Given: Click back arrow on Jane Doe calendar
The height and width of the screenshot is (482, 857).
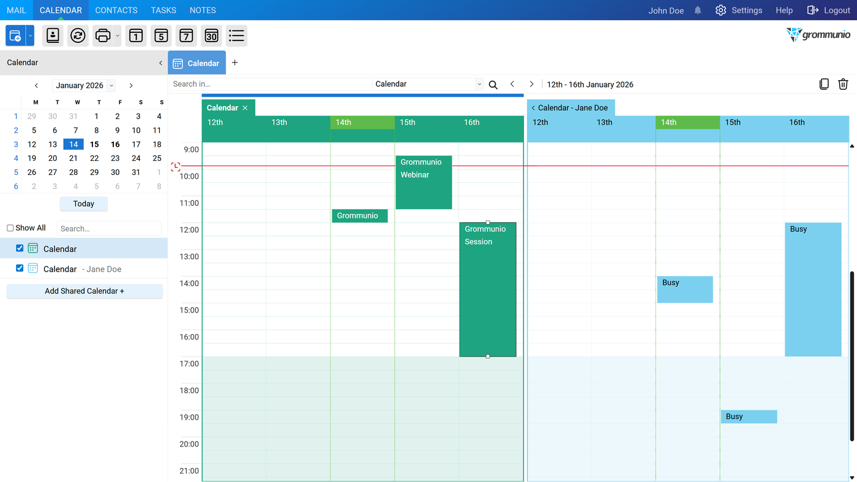Looking at the screenshot, I should pos(533,108).
